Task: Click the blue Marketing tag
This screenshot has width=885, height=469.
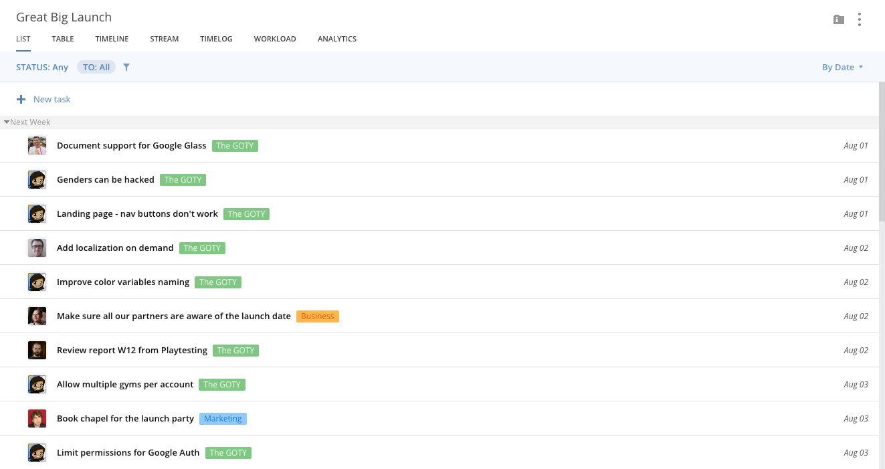Action: [x=223, y=418]
